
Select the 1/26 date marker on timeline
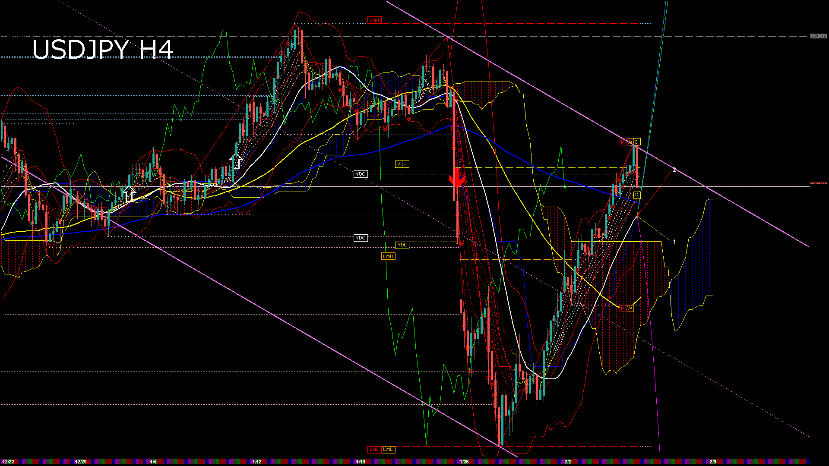pos(464,462)
